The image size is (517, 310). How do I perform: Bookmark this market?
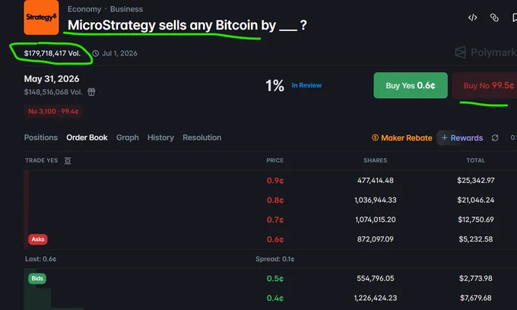coord(515,17)
